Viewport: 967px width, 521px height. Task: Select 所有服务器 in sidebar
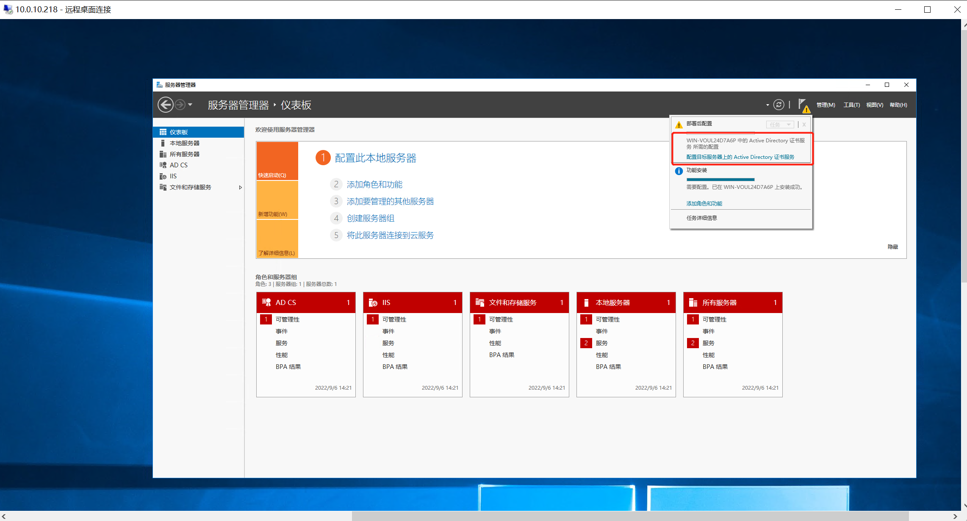point(198,154)
